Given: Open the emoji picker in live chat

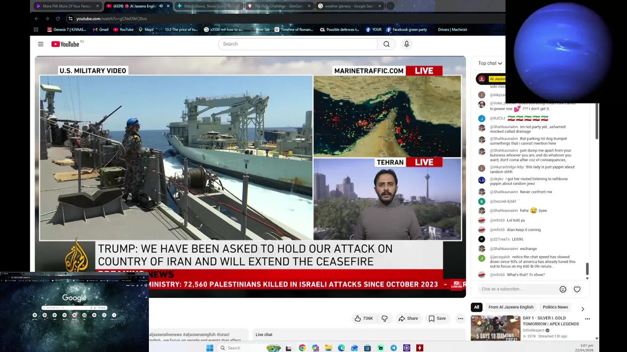Looking at the screenshot, I should (x=563, y=289).
